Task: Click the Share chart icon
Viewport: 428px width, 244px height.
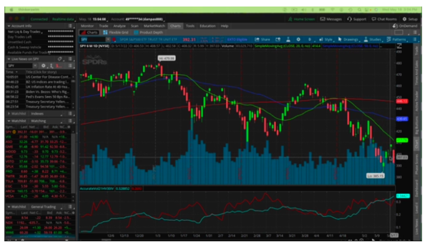Action: click(260, 40)
